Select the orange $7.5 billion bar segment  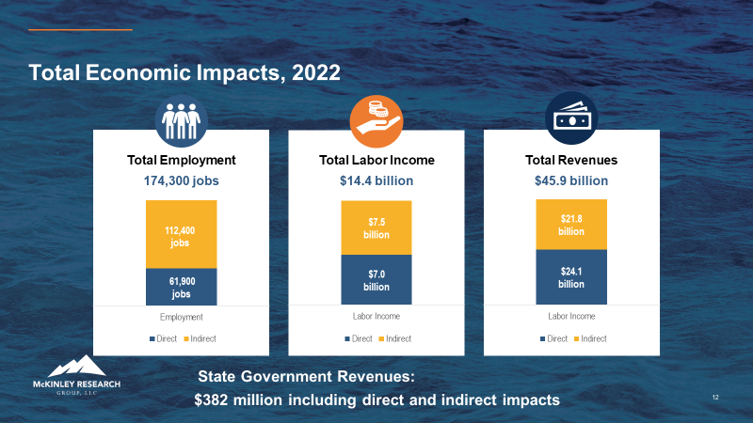pos(376,227)
